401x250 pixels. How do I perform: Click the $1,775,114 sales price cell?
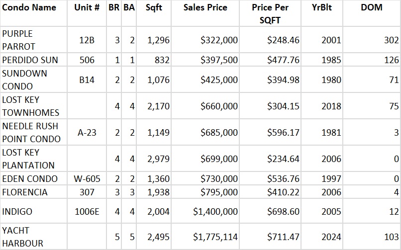click(205, 237)
